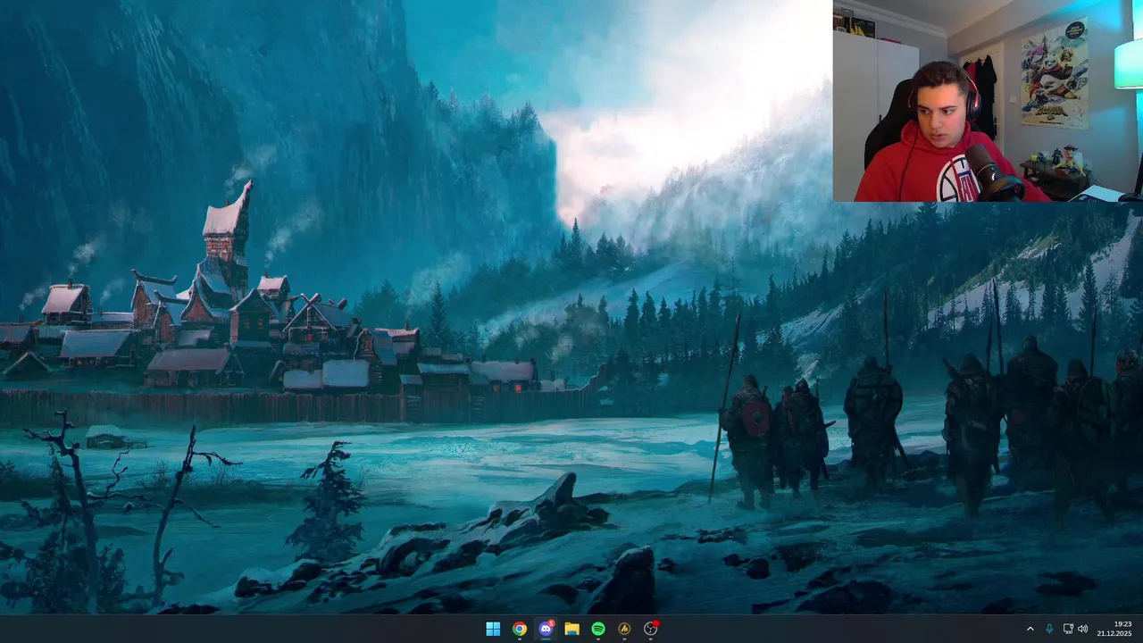Open Spotify from the taskbar
Image resolution: width=1143 pixels, height=643 pixels.
598,629
